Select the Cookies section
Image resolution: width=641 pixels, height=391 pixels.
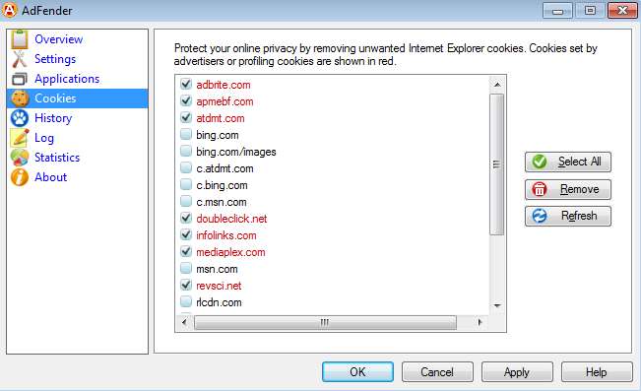pyautogui.click(x=77, y=98)
